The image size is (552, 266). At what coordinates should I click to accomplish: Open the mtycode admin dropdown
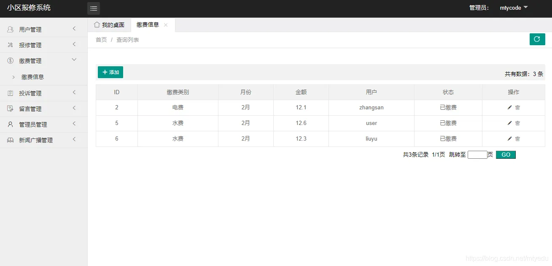pos(514,8)
